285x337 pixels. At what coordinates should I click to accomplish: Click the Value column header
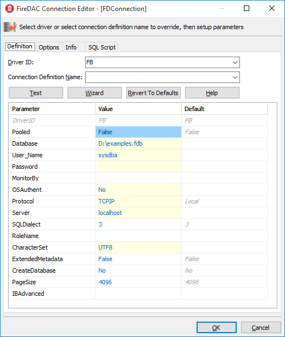point(138,109)
